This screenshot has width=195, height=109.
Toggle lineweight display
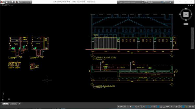(155, 106)
